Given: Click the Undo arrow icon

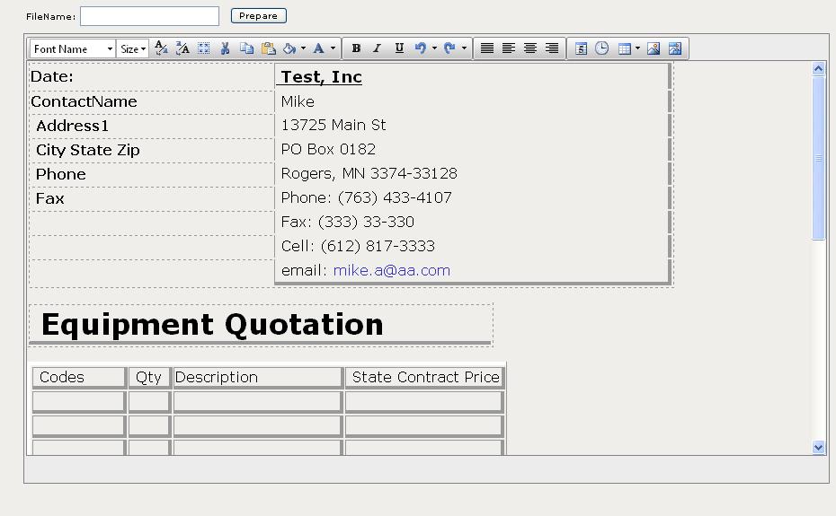Looking at the screenshot, I should 421,48.
